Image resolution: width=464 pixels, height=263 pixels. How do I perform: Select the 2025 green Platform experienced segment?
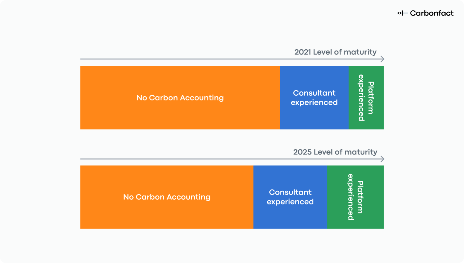(x=355, y=197)
